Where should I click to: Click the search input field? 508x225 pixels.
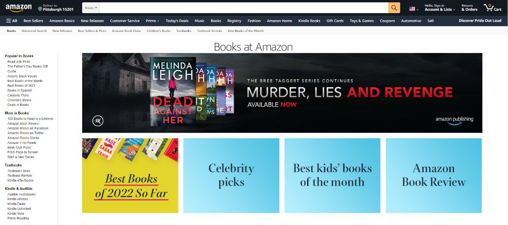tap(244, 8)
